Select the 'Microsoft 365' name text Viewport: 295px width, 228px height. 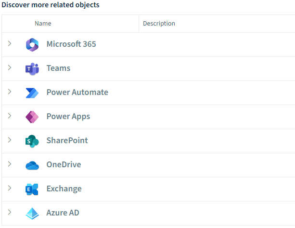[x=71, y=44]
